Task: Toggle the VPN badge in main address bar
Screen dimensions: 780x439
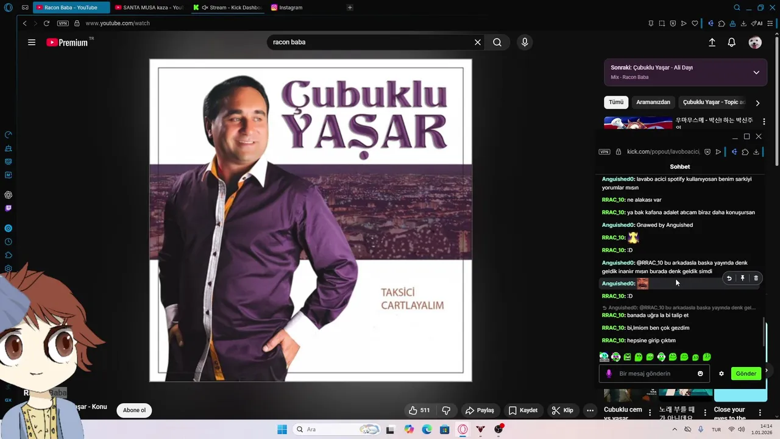Action: pyautogui.click(x=63, y=23)
